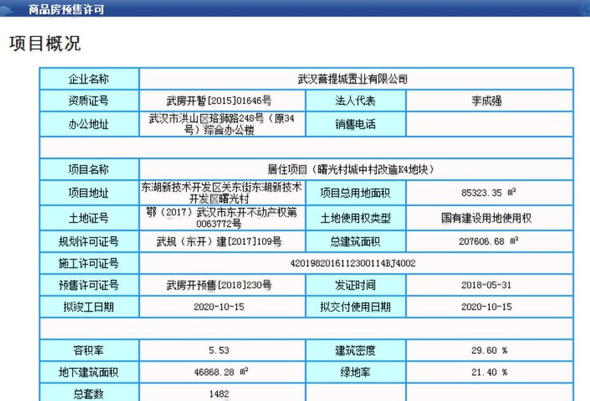Select project name 居住项目（曙光村城中村改造K4地块）

[x=355, y=170]
